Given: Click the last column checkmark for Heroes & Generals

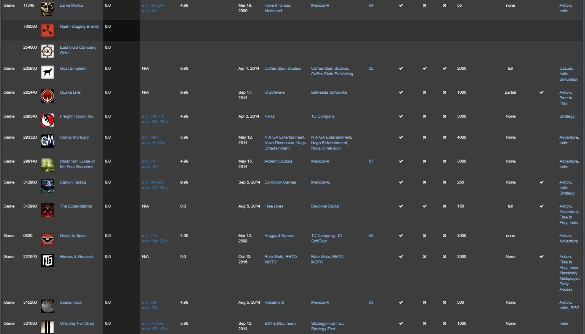Looking at the screenshot, I should (x=542, y=257).
